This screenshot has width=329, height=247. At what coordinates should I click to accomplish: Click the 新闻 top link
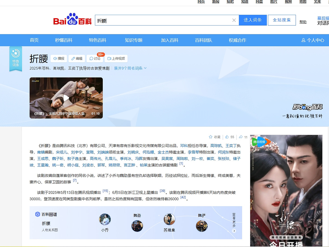click(216, 2)
